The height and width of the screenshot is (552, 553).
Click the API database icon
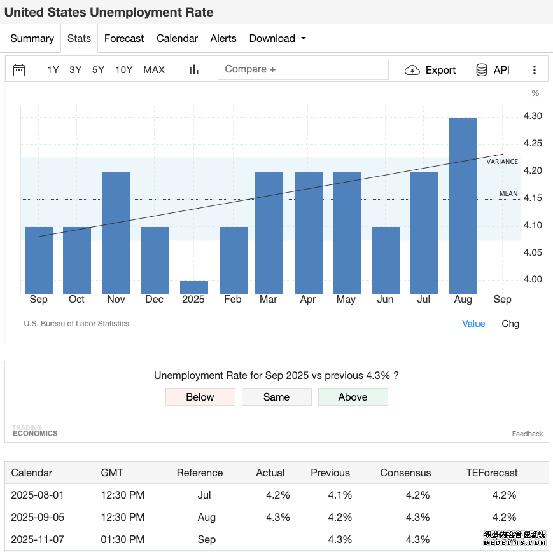(x=481, y=70)
